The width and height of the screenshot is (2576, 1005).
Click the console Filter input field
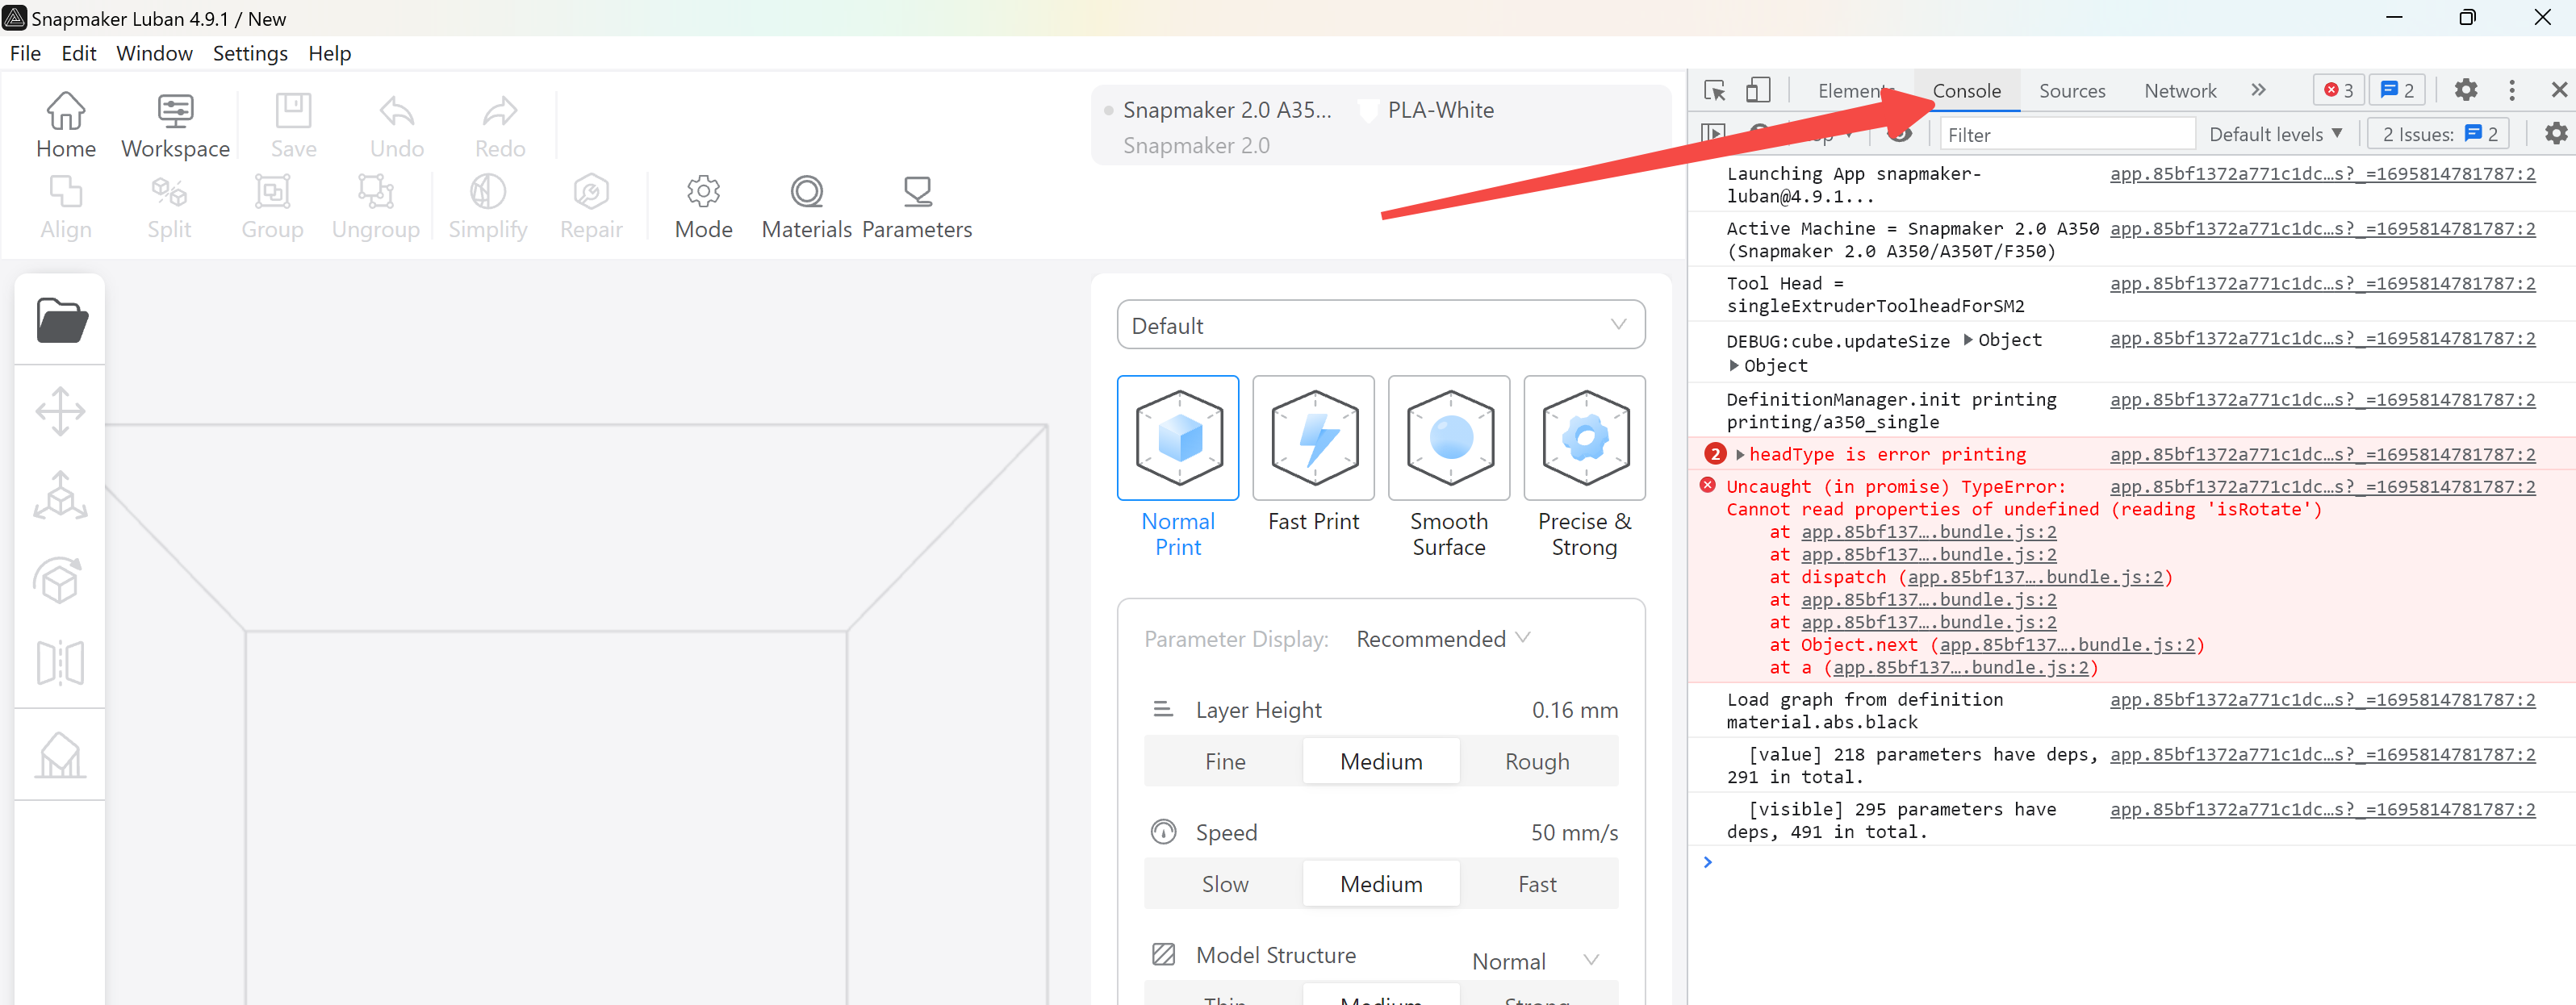tap(2066, 134)
